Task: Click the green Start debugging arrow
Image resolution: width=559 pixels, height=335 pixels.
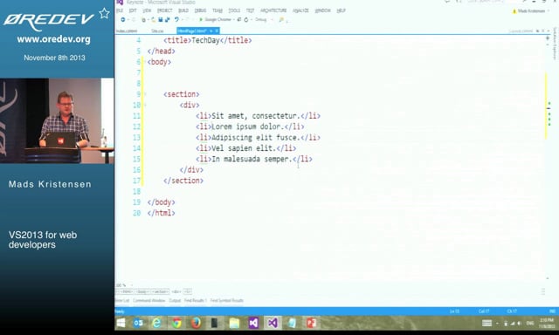Action: tap(201, 19)
